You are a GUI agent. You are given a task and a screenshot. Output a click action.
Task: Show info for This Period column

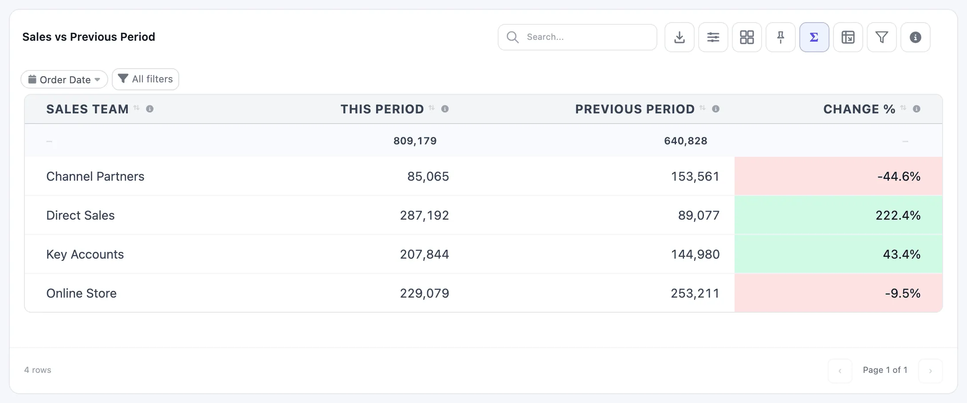445,109
